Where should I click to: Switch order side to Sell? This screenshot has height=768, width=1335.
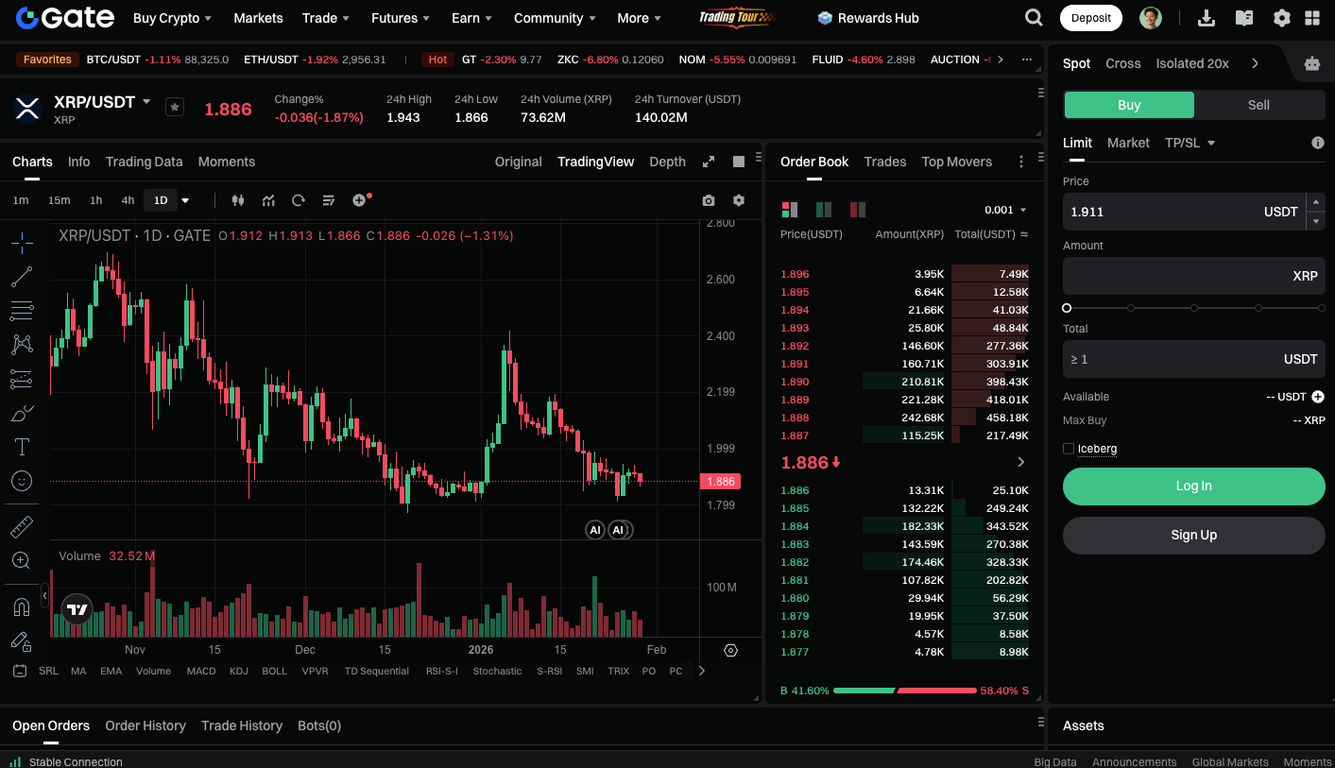pos(1258,105)
